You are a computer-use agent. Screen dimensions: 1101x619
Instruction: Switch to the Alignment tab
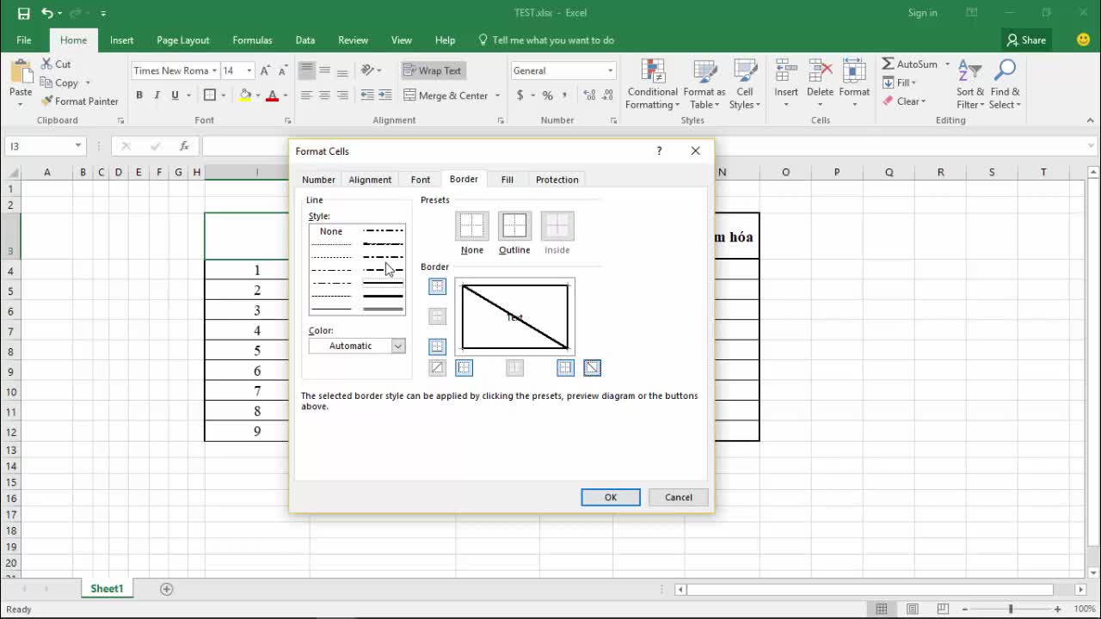370,180
